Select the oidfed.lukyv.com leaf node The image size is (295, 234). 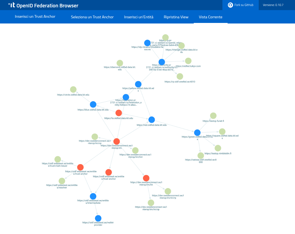[188, 61]
